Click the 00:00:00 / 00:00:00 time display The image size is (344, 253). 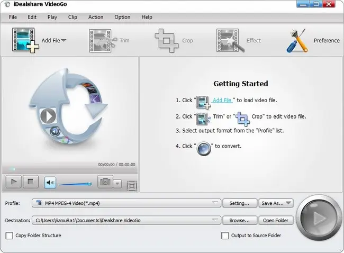tap(116, 165)
